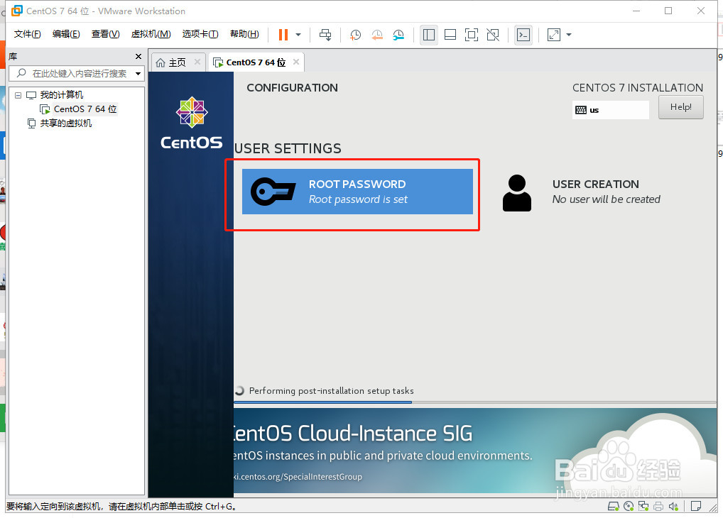Open snapshot manager with the wrench clock icon
Viewport: 723px width, 518px height.
[398, 35]
